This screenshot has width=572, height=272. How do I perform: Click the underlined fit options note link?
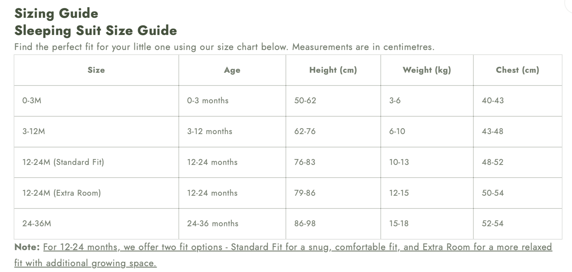point(297,247)
